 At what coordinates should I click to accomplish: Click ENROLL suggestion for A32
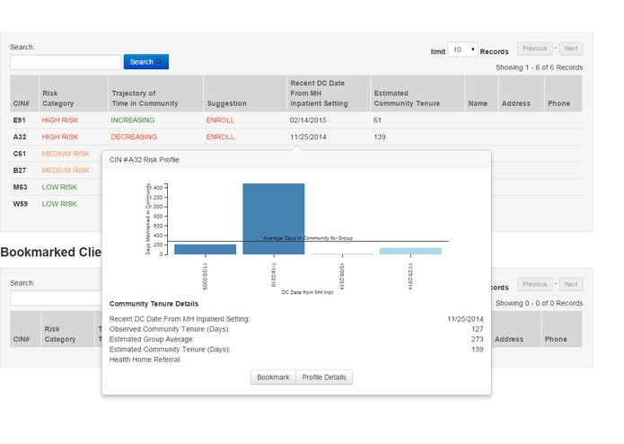220,137
